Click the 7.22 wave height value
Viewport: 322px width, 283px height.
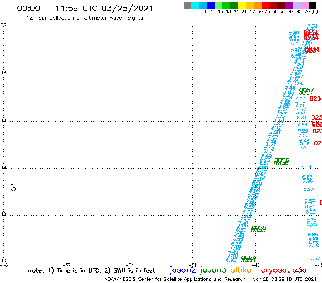point(295,44)
